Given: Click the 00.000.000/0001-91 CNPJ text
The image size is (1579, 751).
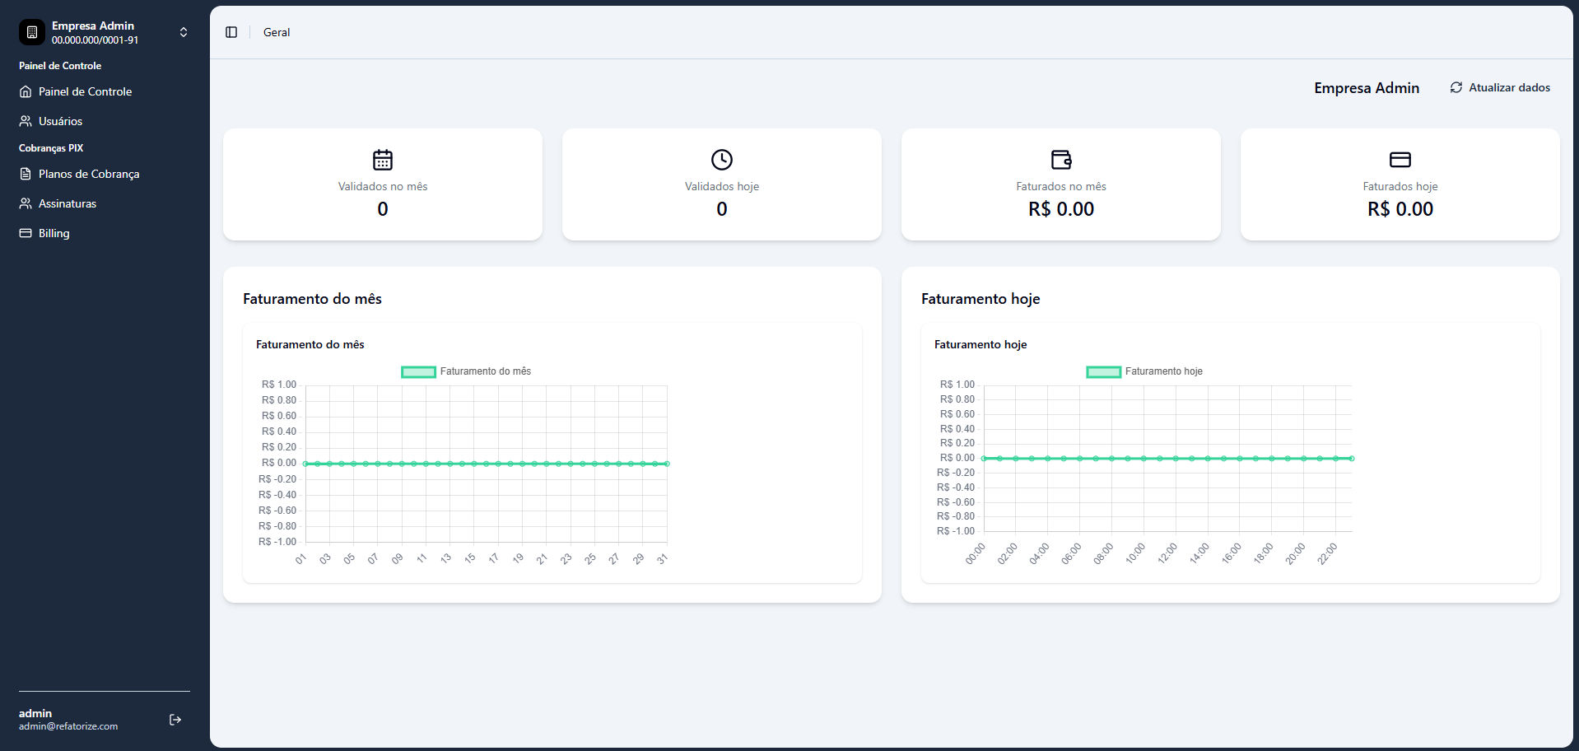Looking at the screenshot, I should coord(95,40).
